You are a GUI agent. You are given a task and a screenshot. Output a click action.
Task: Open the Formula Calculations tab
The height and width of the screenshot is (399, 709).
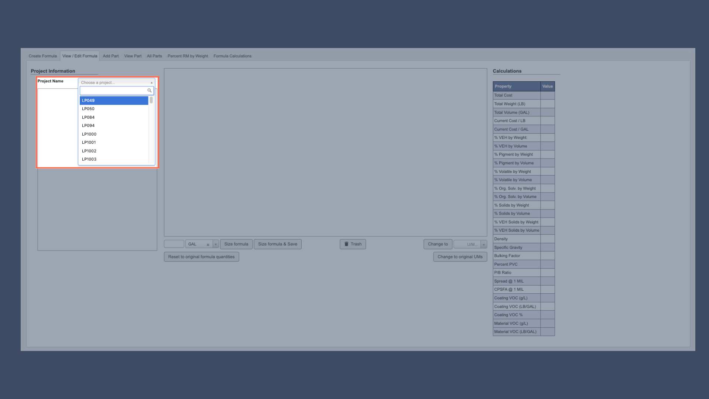click(232, 56)
